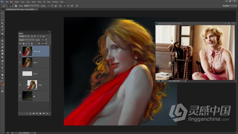238x134 pixels.
Task: Change screen mode icon in toolbox
Action: click(x=2, y=91)
